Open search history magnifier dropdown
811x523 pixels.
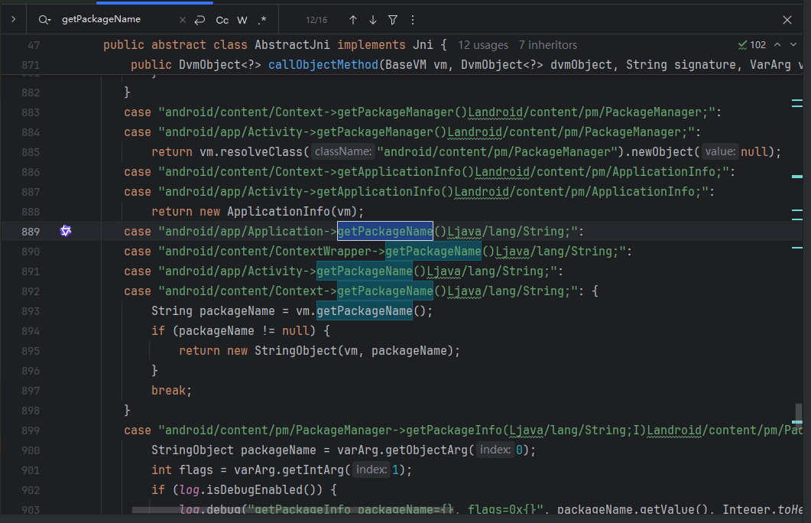click(45, 20)
